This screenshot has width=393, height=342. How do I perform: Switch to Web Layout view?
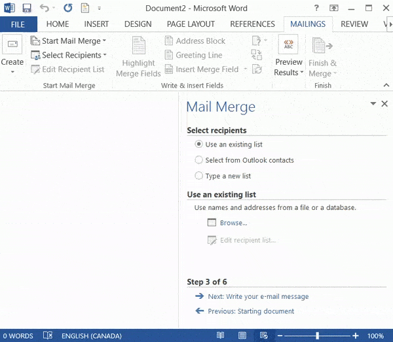264,335
